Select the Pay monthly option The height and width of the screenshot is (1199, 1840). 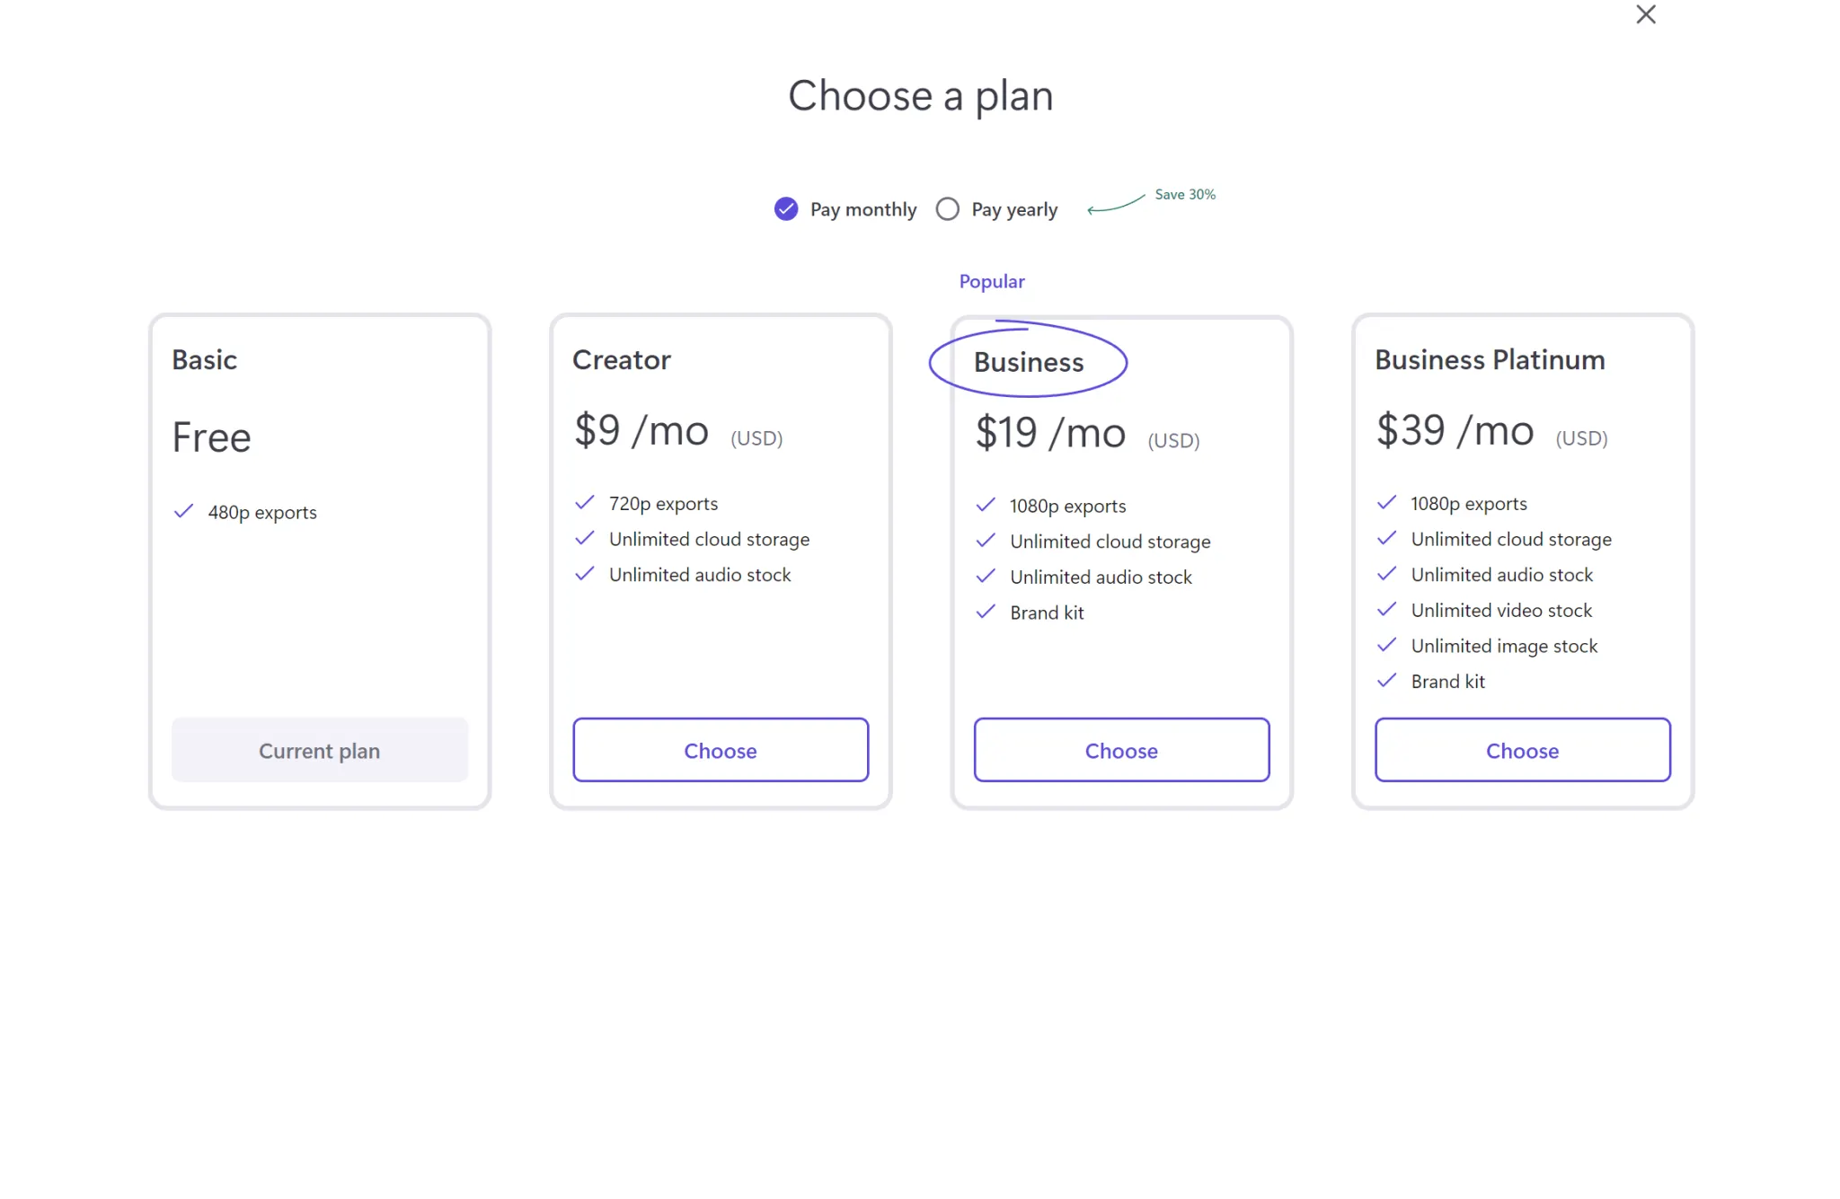[786, 209]
